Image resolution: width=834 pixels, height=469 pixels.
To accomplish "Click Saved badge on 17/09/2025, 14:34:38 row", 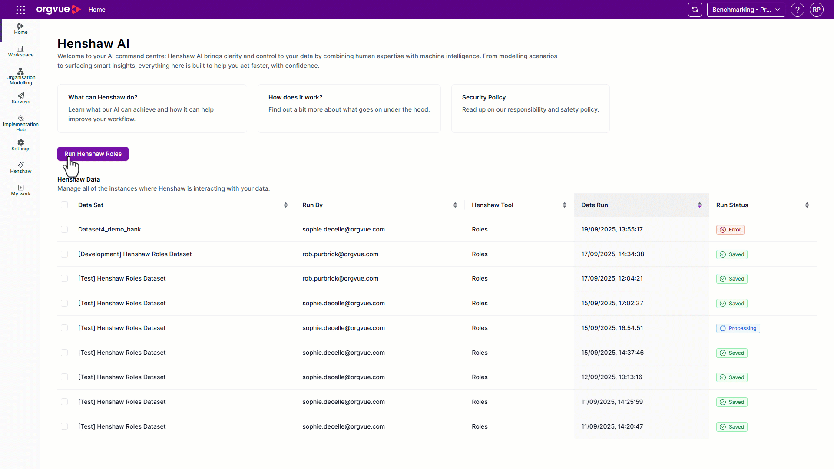I will 732,254.
